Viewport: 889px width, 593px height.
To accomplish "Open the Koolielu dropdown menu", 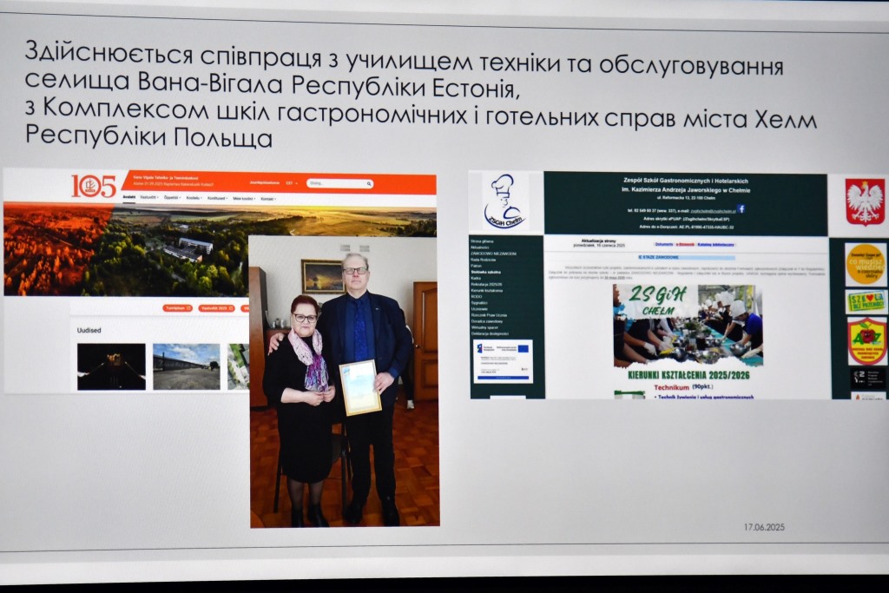I will click(194, 198).
